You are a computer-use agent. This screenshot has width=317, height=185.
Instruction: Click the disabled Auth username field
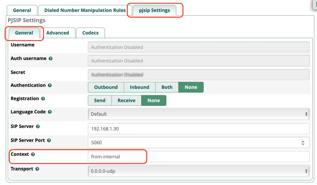(x=199, y=61)
